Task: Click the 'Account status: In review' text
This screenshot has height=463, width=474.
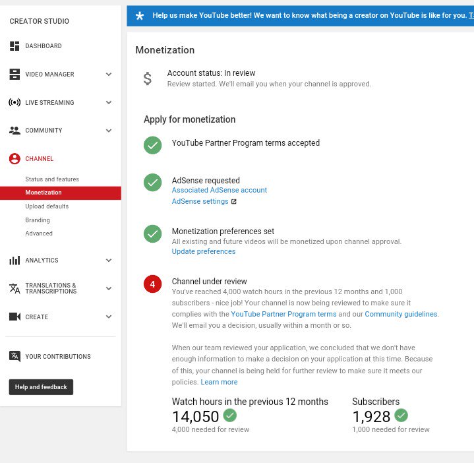Action: point(212,73)
